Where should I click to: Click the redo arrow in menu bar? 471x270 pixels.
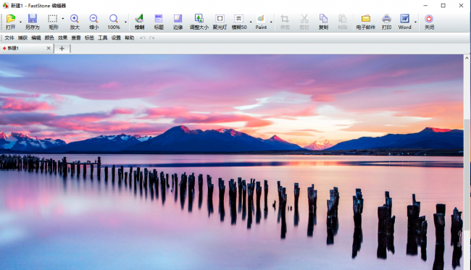point(151,38)
